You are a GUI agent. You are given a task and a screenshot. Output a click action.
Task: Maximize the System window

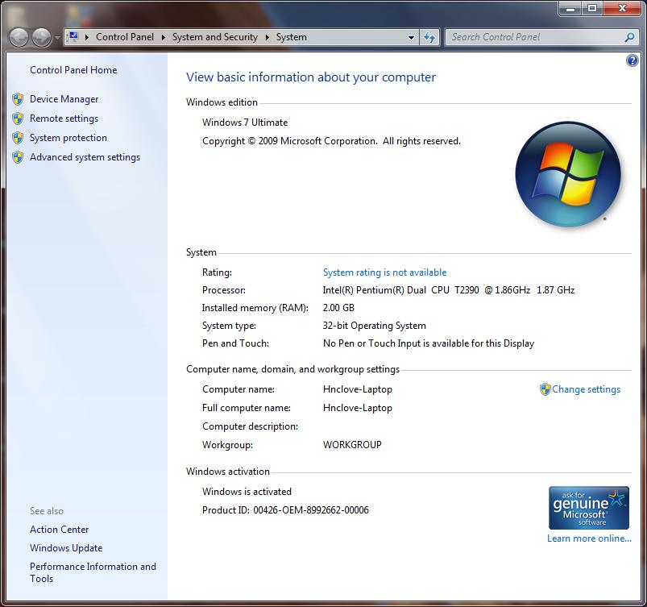click(592, 8)
